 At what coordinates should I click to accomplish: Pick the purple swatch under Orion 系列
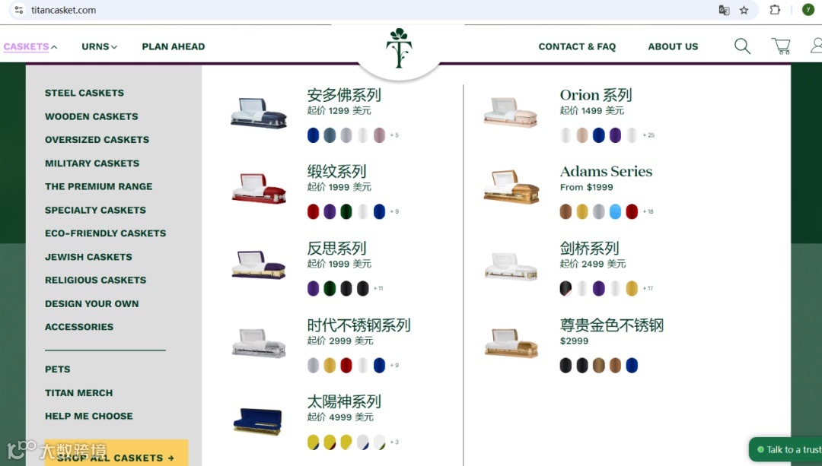[x=615, y=135]
